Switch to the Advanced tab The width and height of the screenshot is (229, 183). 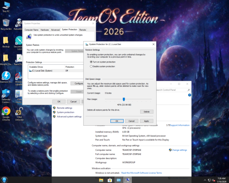[x=55, y=30]
